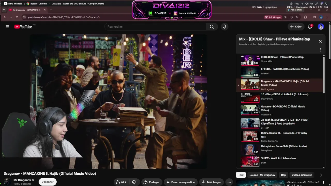Click the address bar URL
This screenshot has width=331, height=186.
point(64,17)
